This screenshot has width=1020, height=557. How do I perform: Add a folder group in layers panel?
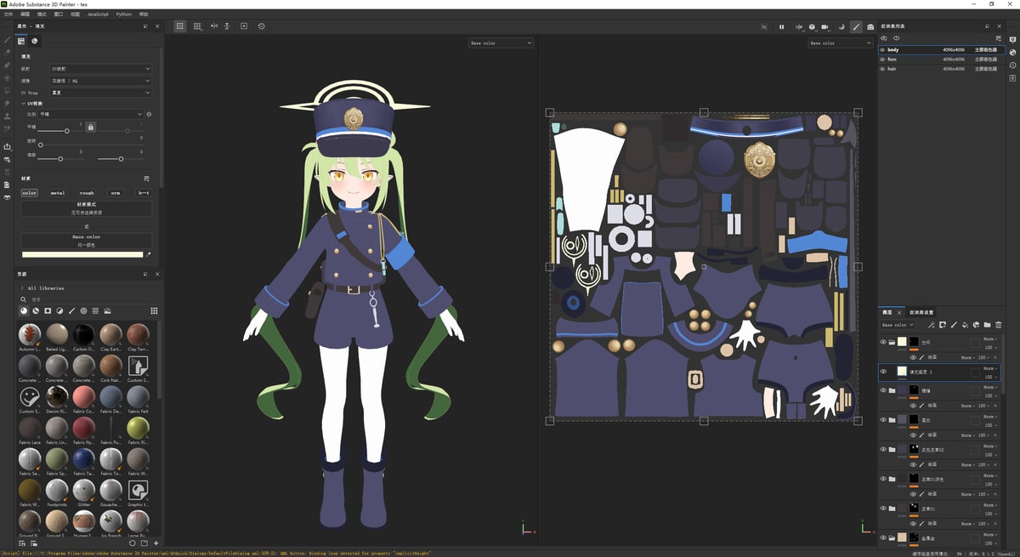[987, 325]
